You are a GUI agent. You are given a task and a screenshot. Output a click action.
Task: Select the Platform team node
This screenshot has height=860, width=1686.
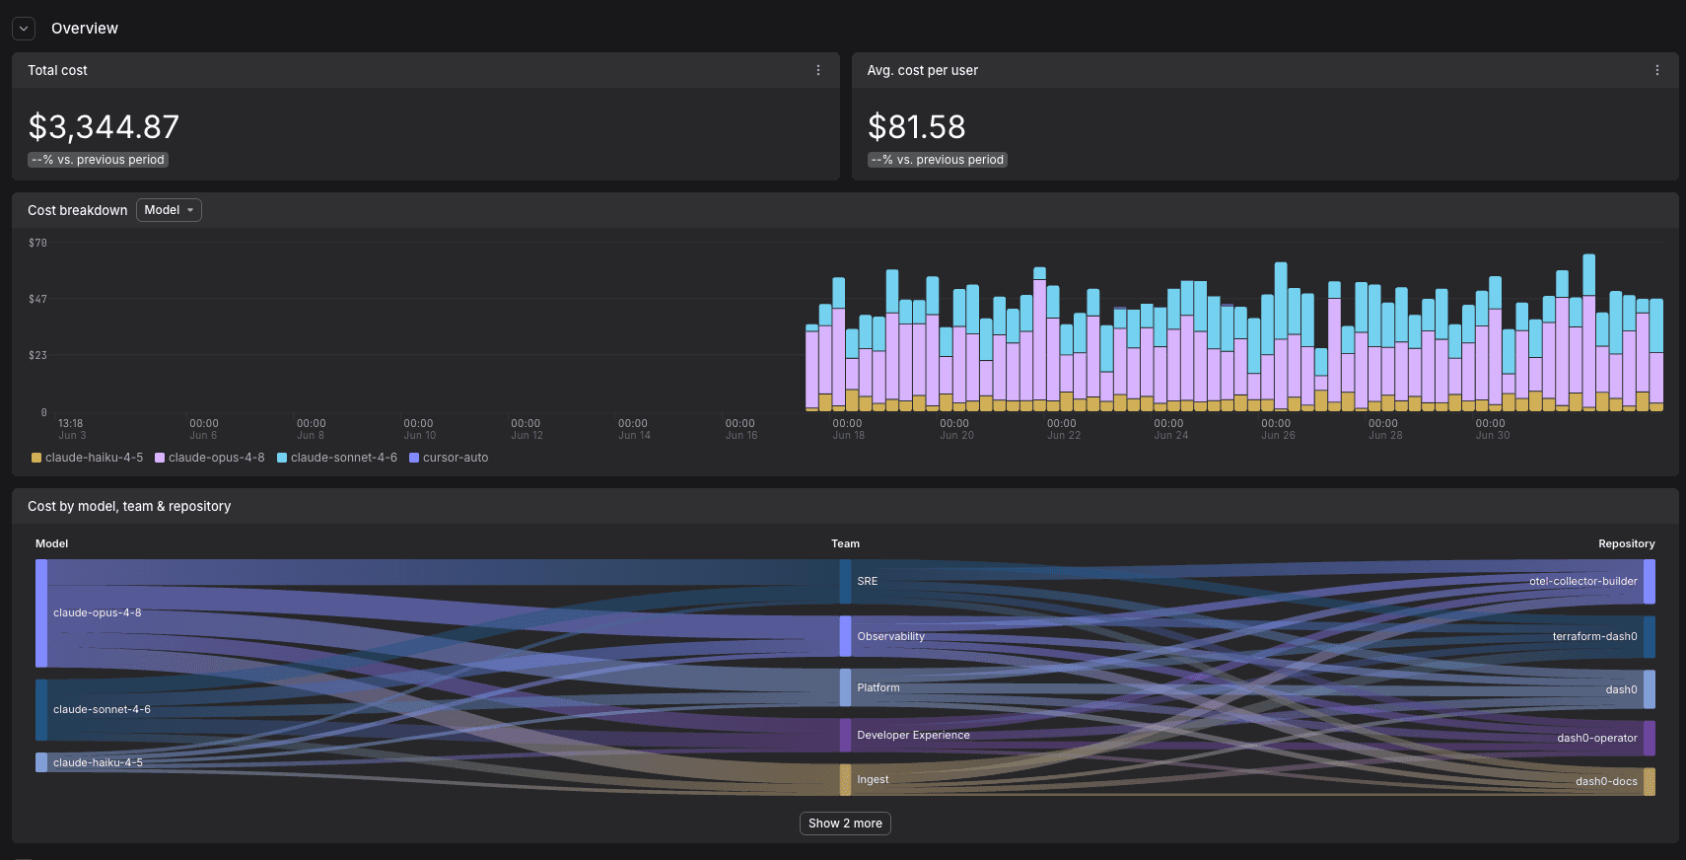(845, 687)
